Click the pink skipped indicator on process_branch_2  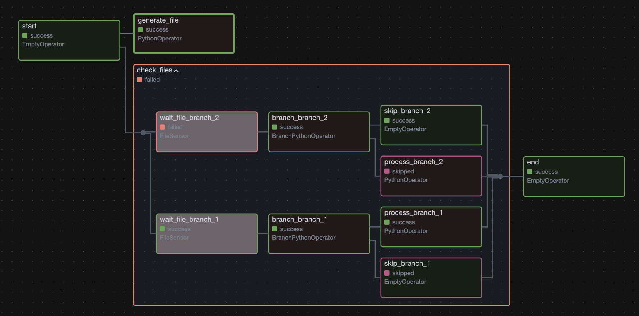387,171
